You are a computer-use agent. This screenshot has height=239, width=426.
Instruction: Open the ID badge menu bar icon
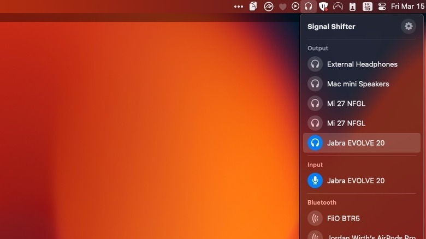pos(352,7)
